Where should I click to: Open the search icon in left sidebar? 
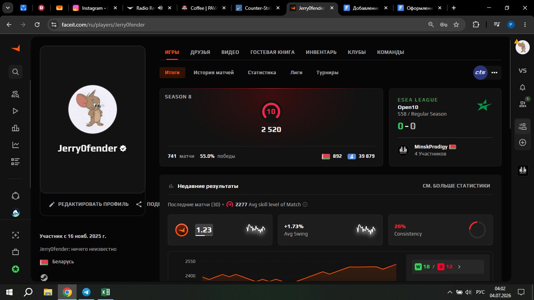pos(16,72)
